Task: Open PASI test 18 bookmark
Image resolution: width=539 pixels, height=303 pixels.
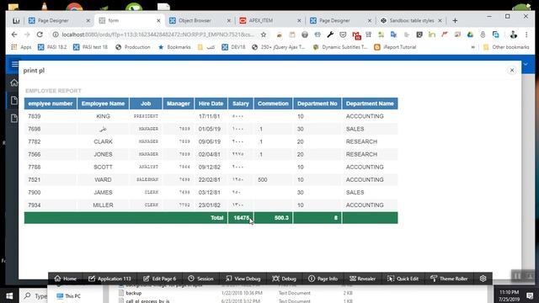Action: pyautogui.click(x=90, y=47)
